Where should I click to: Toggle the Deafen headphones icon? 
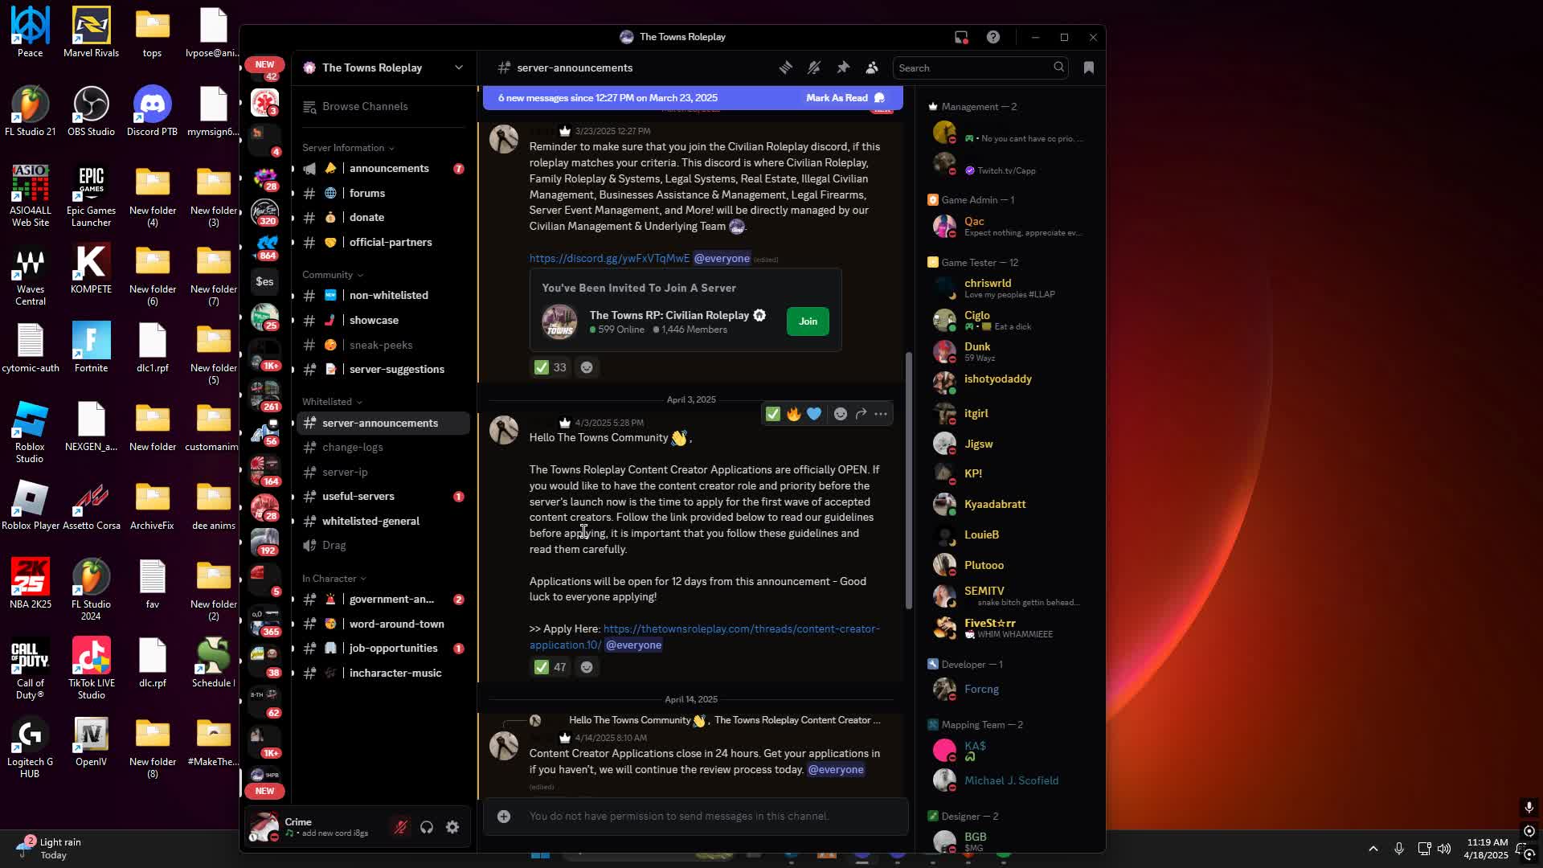coord(427,827)
